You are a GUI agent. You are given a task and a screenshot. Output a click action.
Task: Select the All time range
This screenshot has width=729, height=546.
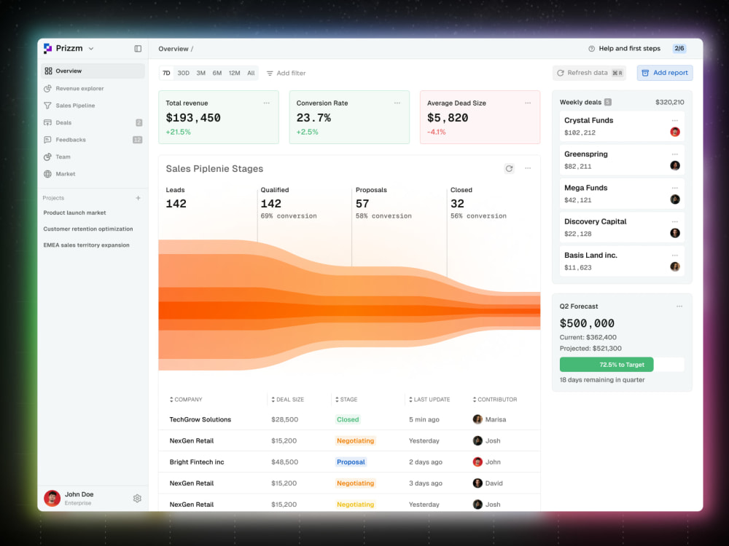tap(251, 73)
